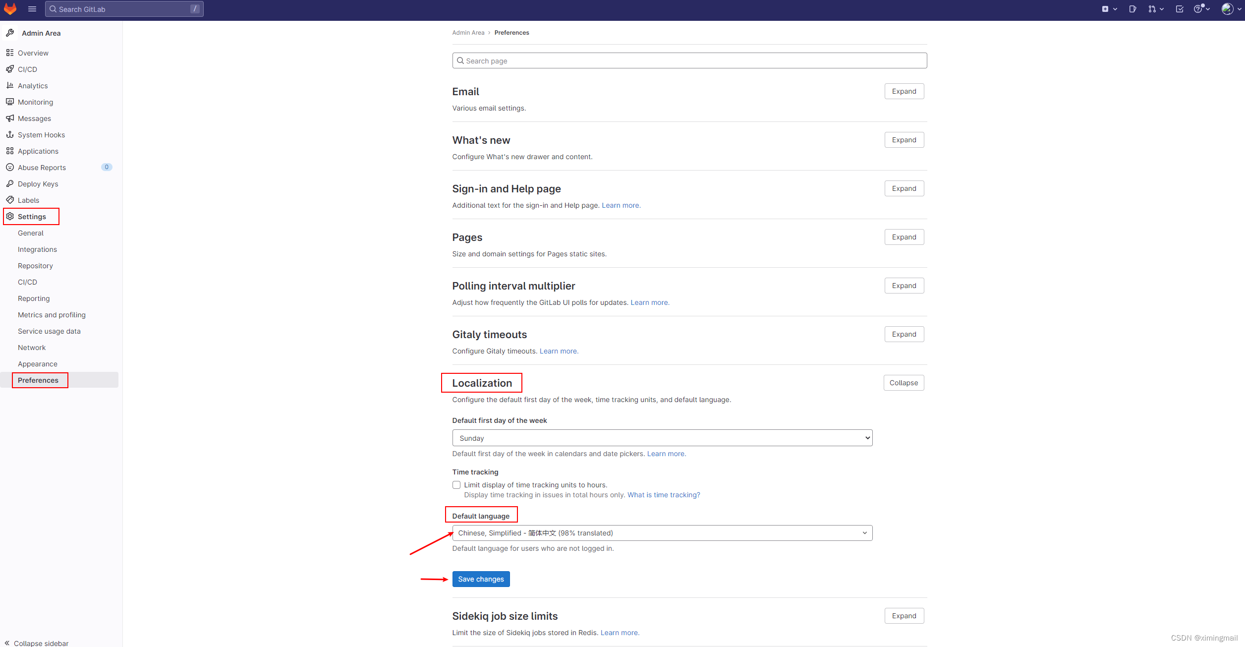Open the hamburger navigation menu
Screen dimensions: 1245x647
click(32, 9)
